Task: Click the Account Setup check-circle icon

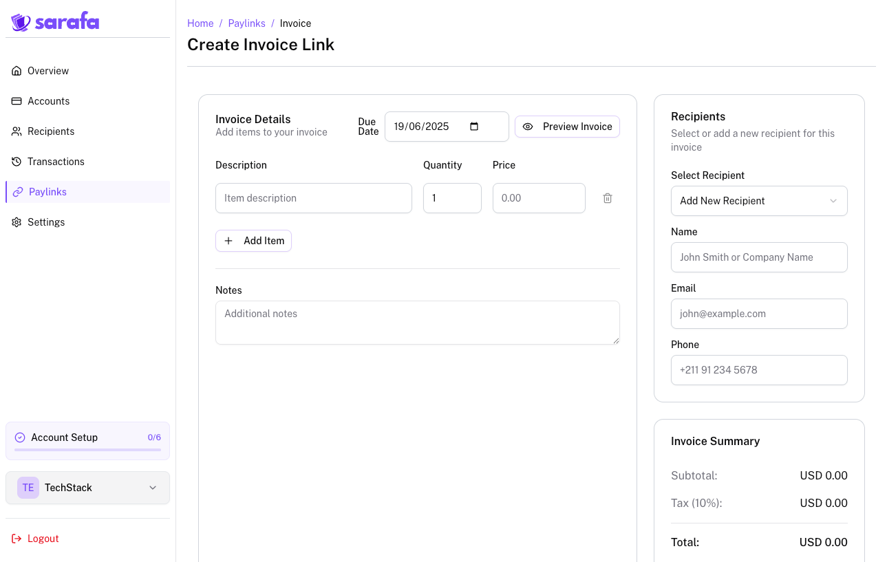Action: click(x=20, y=437)
